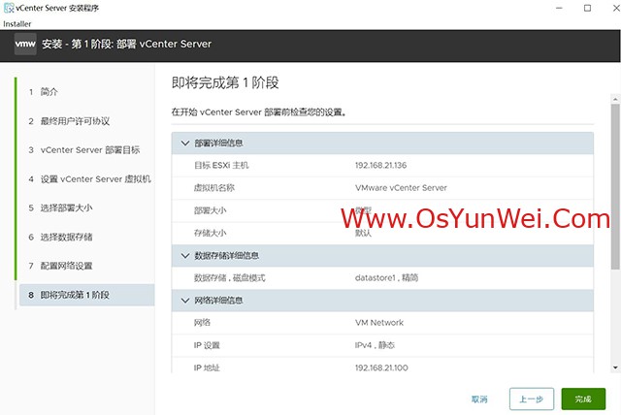
Task: Click the ESXi host value 192.168.21.136
Action: pos(380,165)
